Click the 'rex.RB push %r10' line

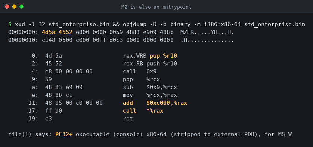[150, 64]
